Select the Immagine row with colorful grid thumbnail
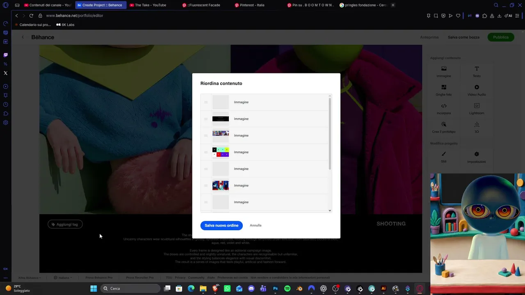The image size is (525, 295). pos(265,152)
